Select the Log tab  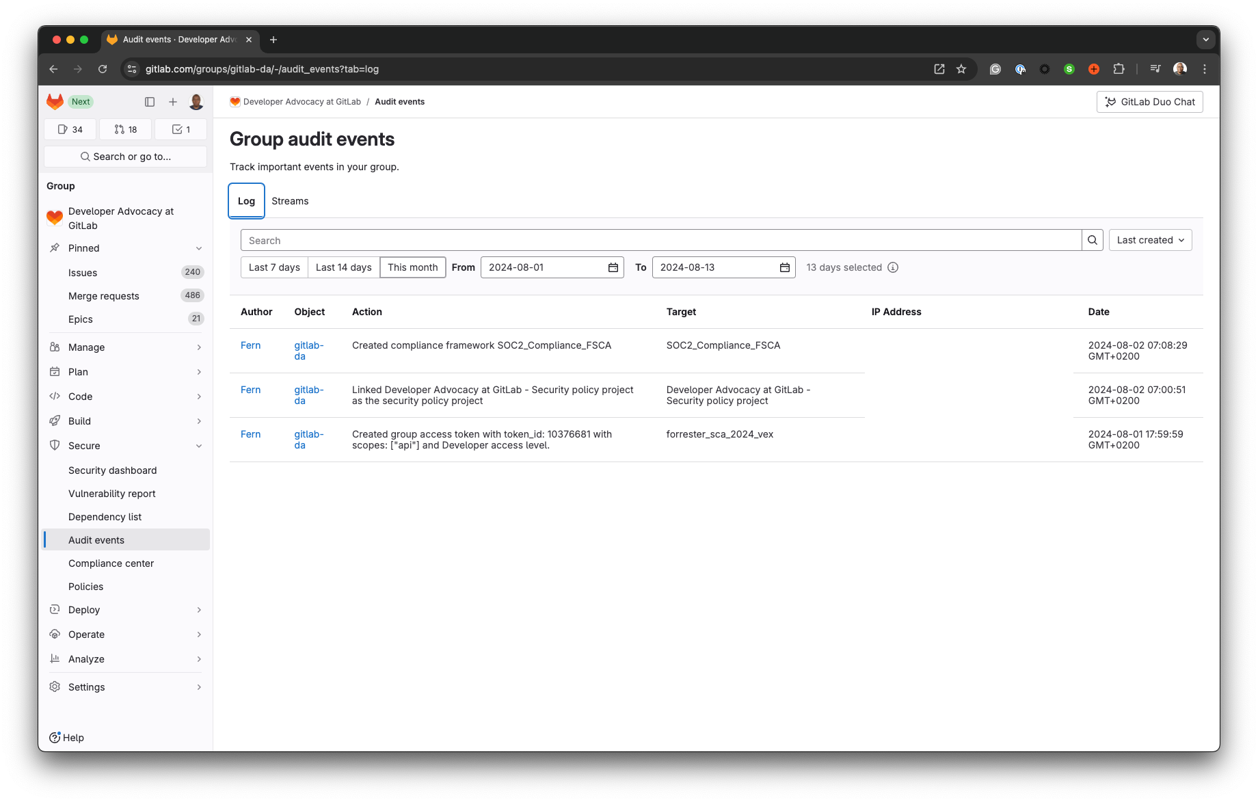coord(246,200)
